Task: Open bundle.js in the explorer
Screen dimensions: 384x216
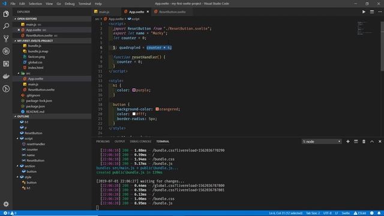Action: (x=35, y=46)
